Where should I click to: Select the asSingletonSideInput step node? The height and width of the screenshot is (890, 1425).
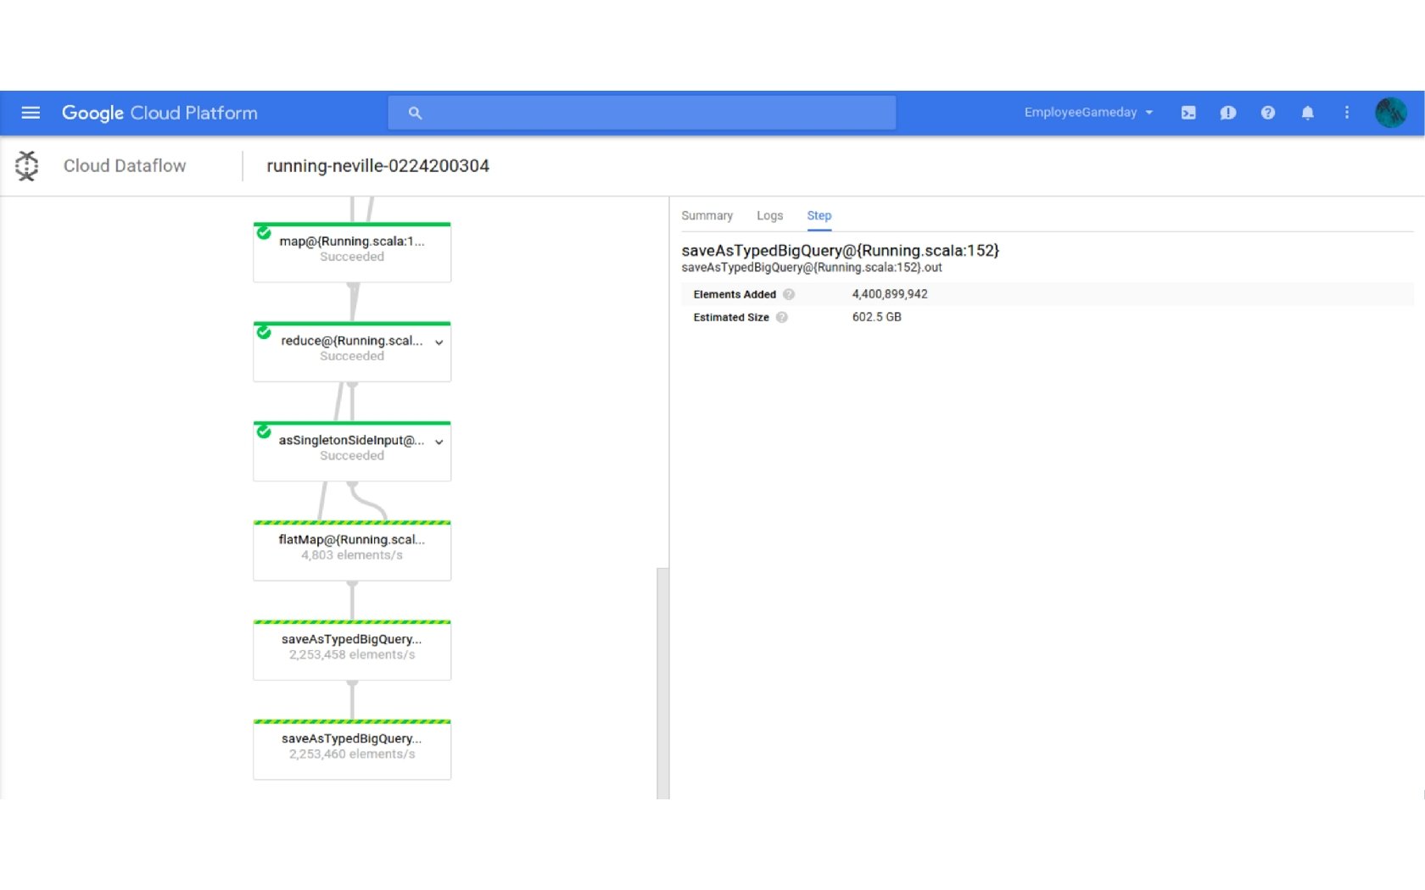click(x=352, y=451)
